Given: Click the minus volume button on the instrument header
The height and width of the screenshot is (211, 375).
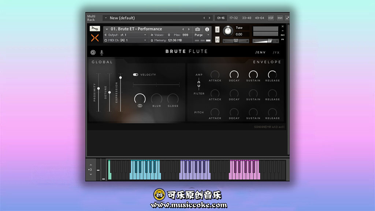Looking at the screenshot, I should point(255,41).
